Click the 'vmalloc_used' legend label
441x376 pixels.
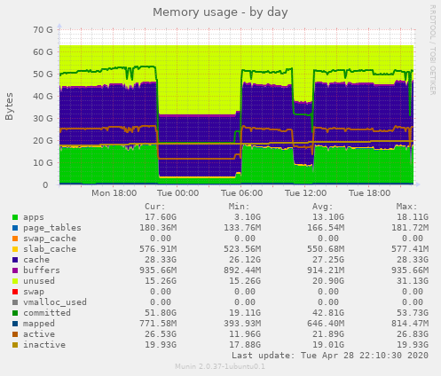pyautogui.click(x=55, y=302)
